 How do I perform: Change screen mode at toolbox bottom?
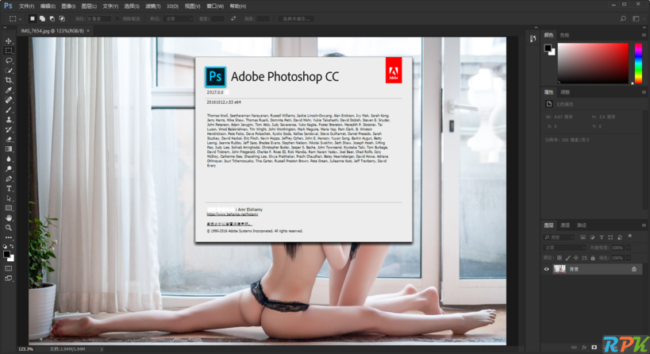click(9, 279)
